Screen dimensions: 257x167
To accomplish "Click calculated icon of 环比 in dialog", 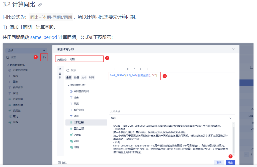I will pyautogui.click(x=71, y=141).
